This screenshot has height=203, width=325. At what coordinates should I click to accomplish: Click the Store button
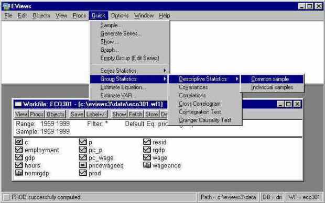151,114
